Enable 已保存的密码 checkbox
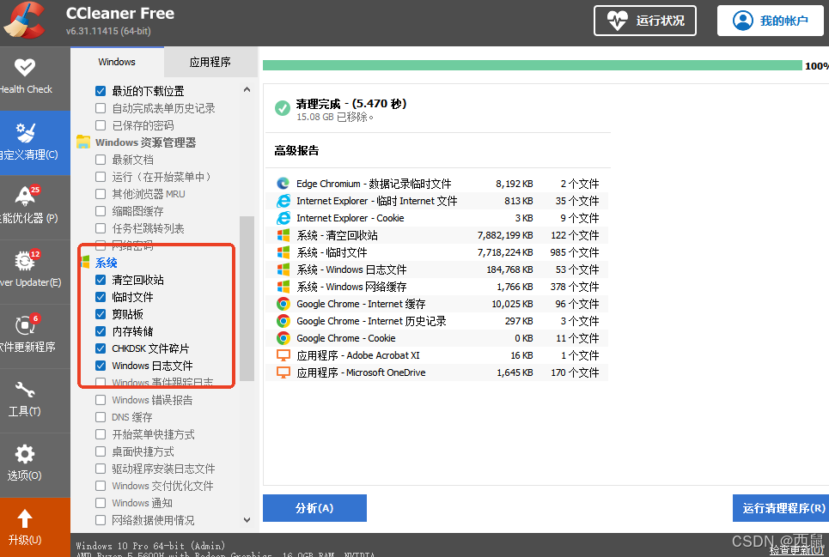The image size is (829, 557). (101, 125)
